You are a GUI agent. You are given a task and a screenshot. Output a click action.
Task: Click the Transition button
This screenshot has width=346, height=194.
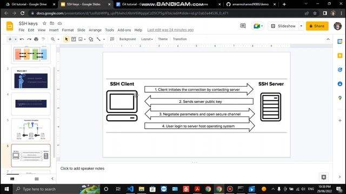click(x=179, y=39)
